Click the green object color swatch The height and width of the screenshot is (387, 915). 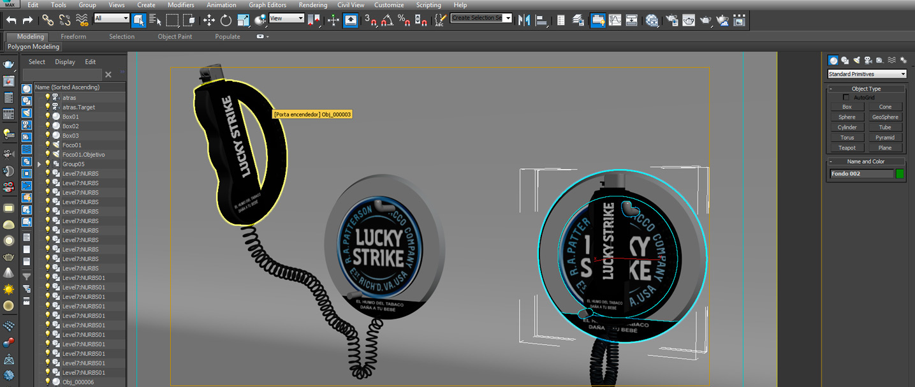pyautogui.click(x=900, y=174)
